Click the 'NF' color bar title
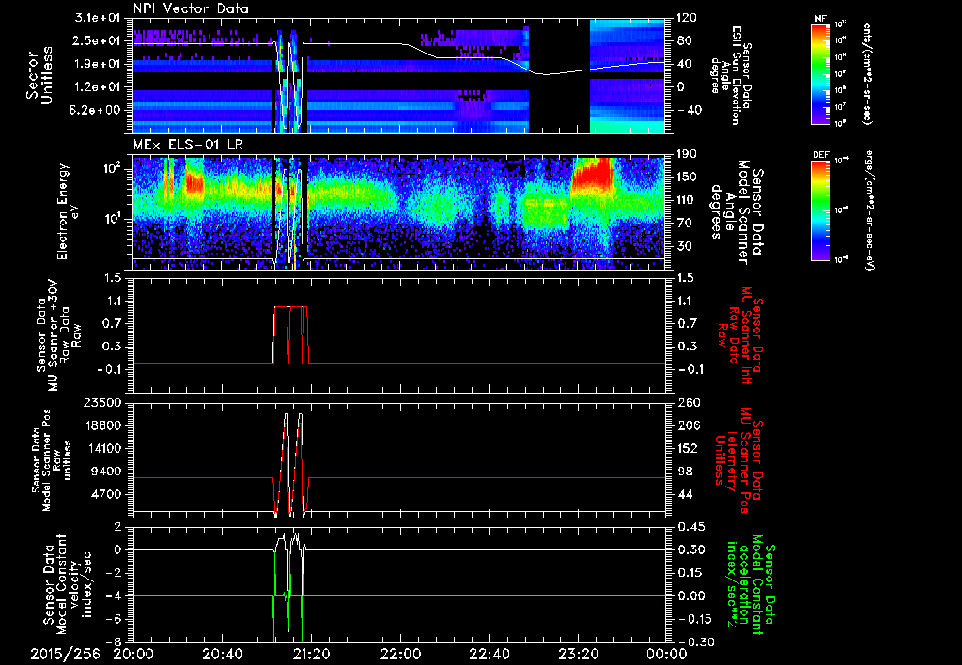This screenshot has width=962, height=665. [x=821, y=19]
